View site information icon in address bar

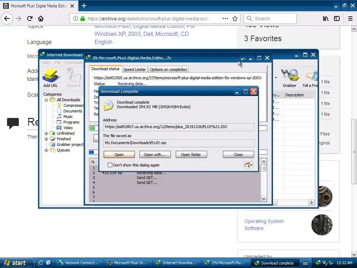click(x=76, y=18)
